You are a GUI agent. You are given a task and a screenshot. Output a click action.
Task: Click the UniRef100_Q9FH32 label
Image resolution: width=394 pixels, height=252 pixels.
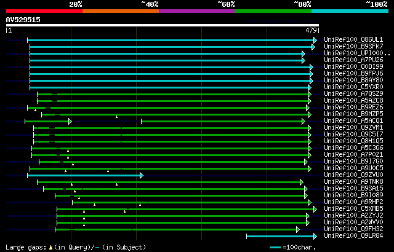pyautogui.click(x=353, y=229)
